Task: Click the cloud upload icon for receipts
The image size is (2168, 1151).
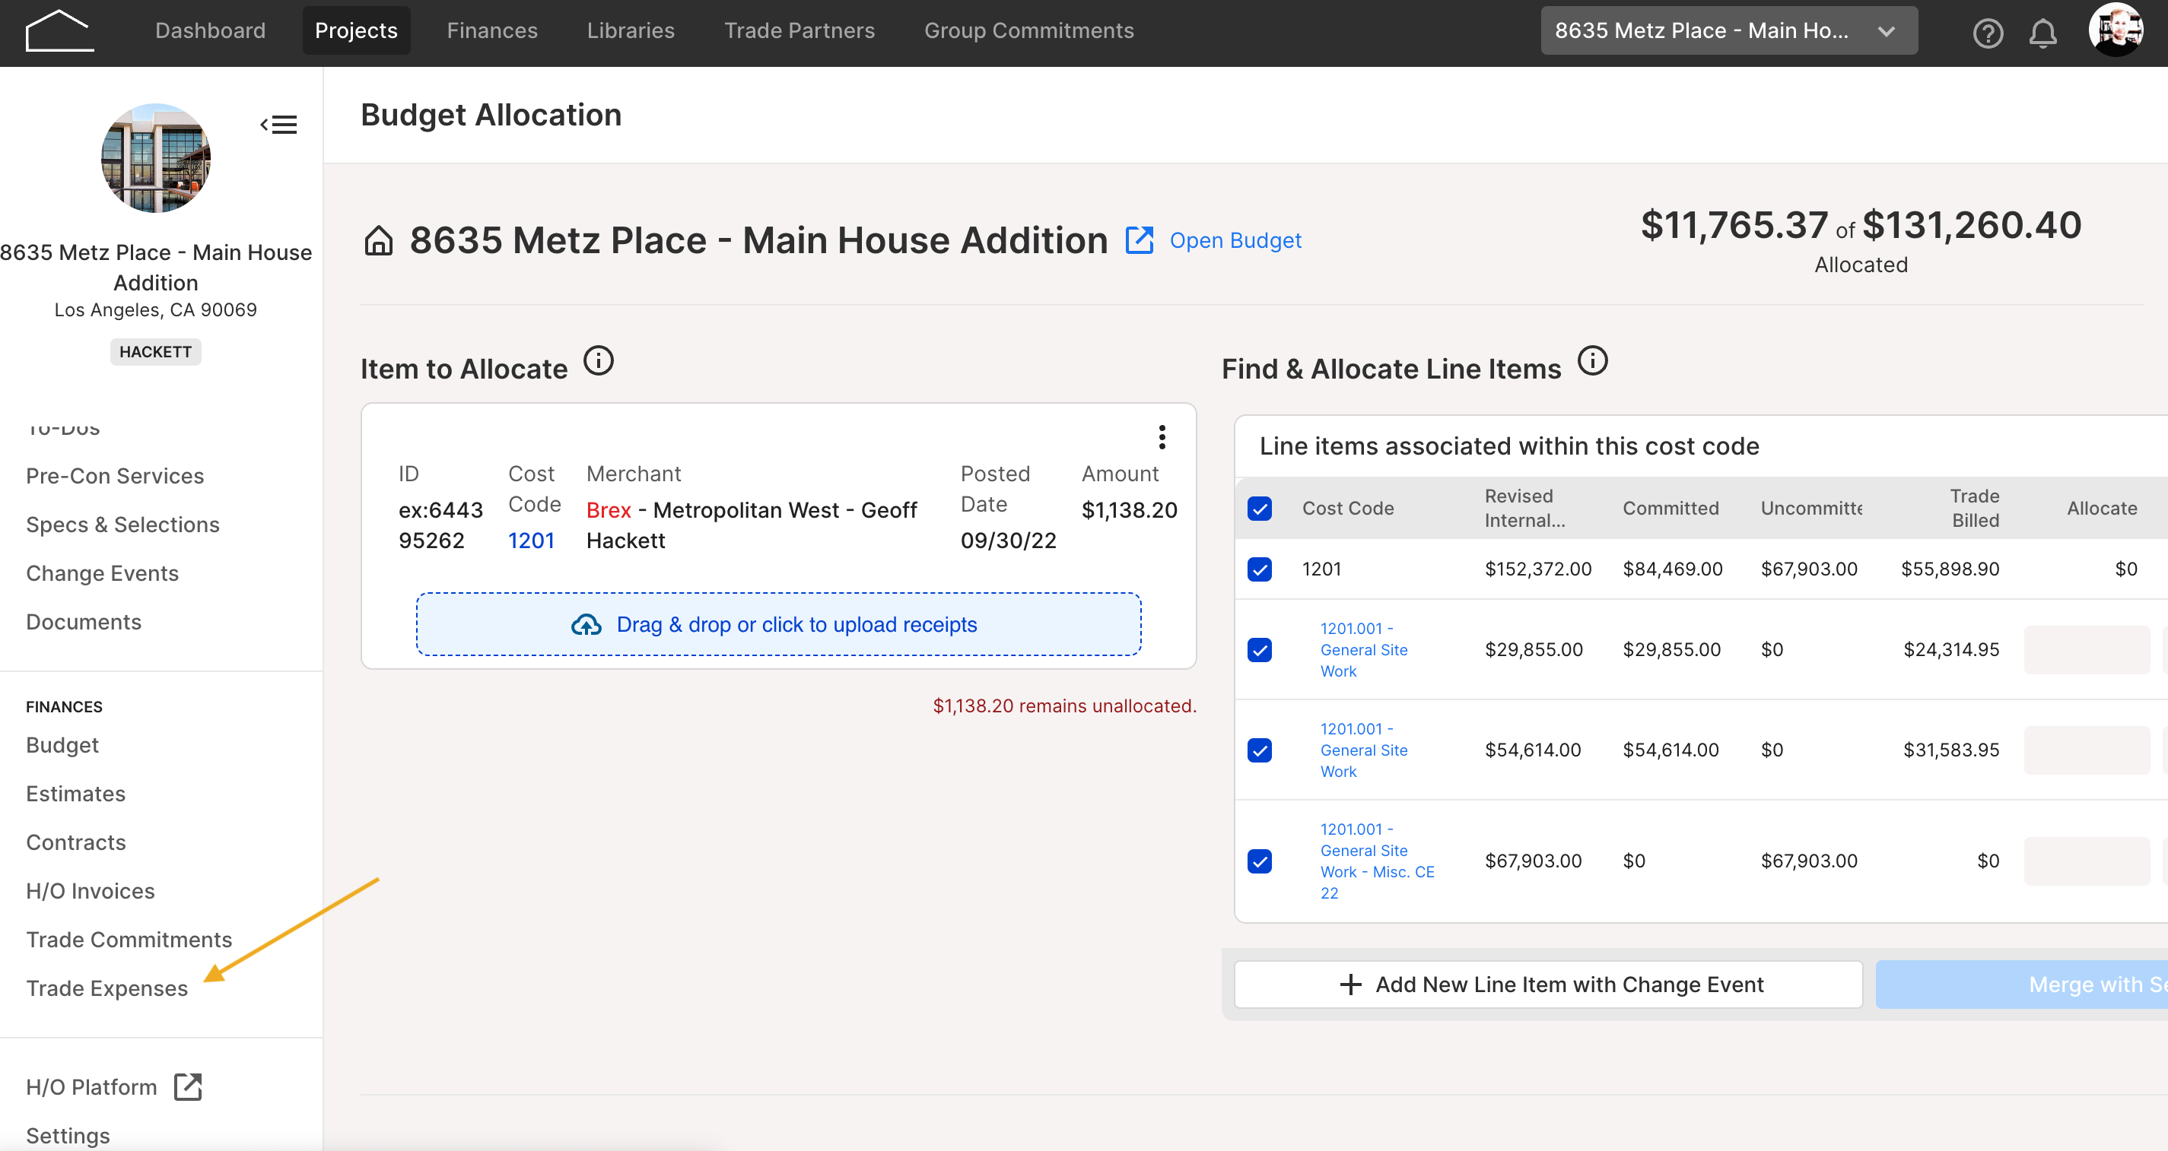Action: tap(586, 624)
